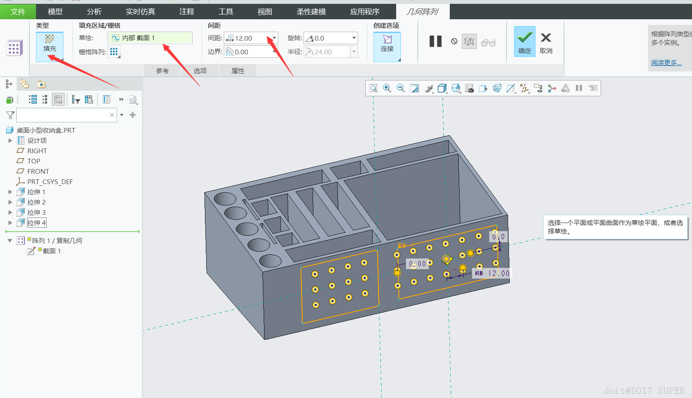Toggle model tree columns visibility button
692x398 pixels.
tap(58, 100)
